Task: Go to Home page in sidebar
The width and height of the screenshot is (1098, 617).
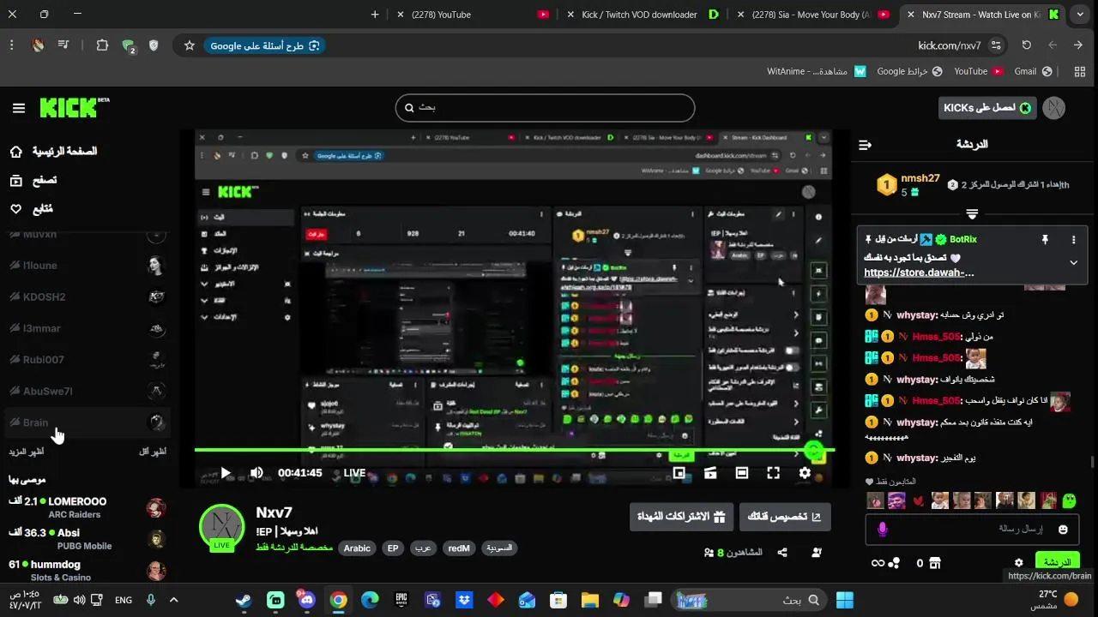Action: pos(53,152)
